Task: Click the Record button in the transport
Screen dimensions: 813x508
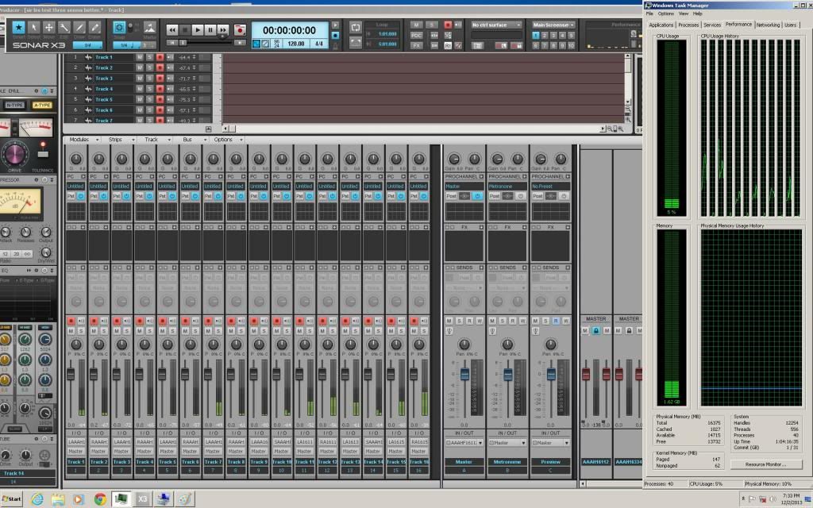Action: pos(240,30)
